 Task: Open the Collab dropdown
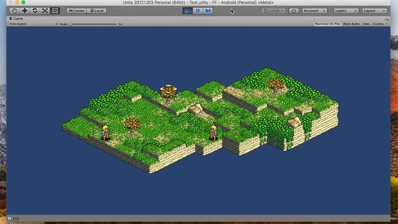click(274, 11)
